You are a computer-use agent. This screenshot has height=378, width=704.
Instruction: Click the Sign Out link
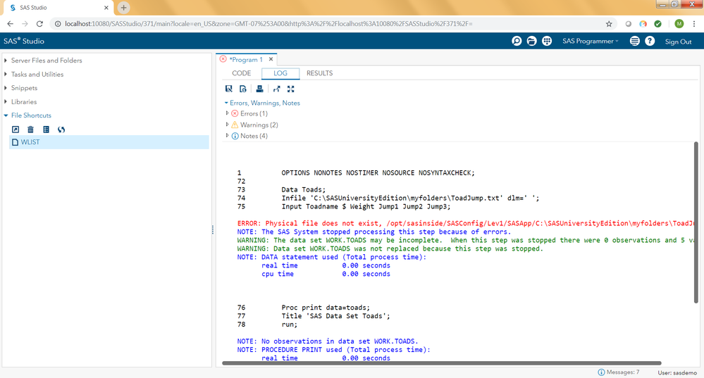678,42
